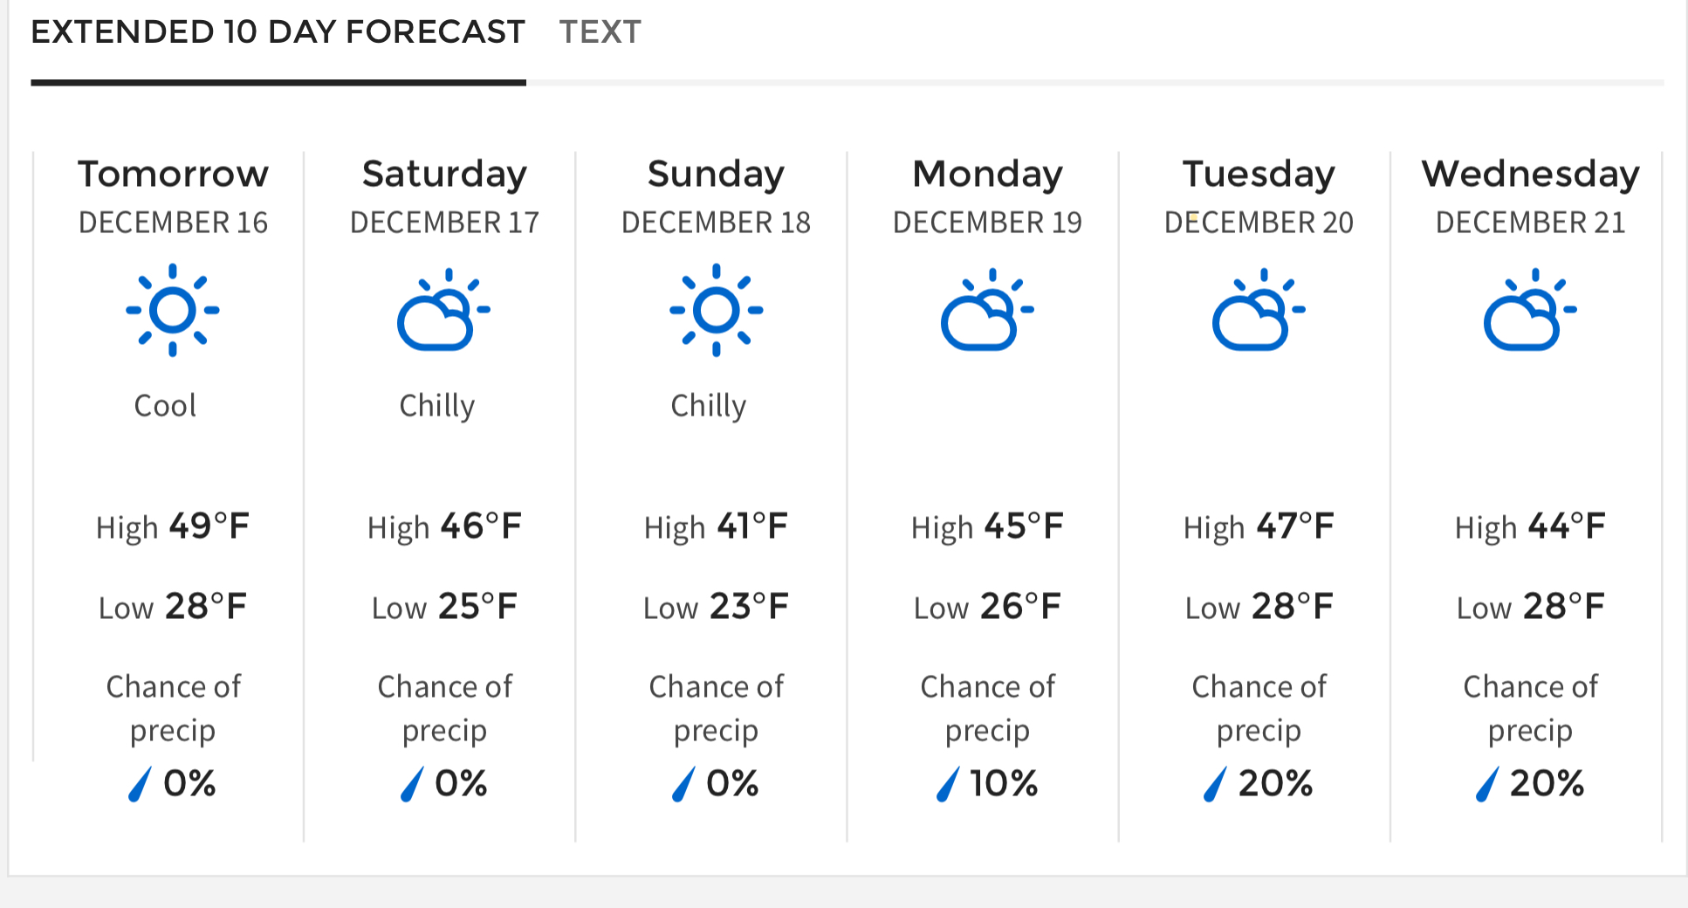
Task: Select the Saturday December 17 heading
Action: click(444, 196)
